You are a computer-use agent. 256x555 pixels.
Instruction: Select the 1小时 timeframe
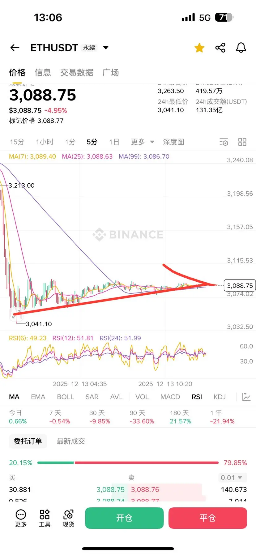[x=45, y=142]
